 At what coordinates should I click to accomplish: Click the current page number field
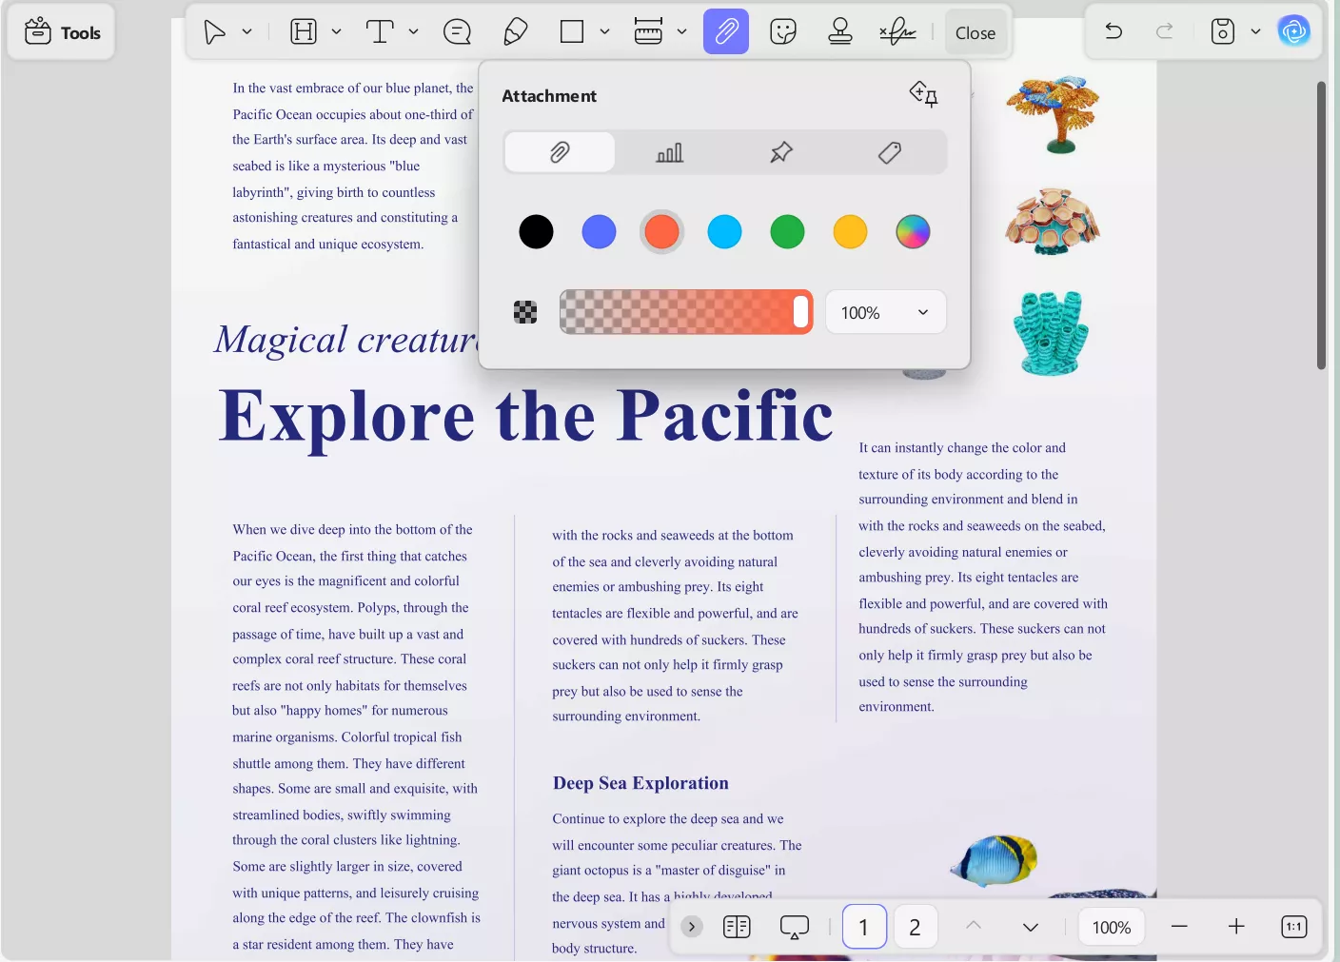[x=864, y=927]
